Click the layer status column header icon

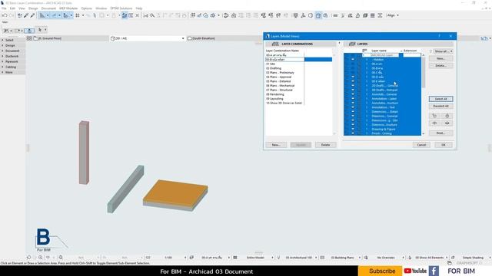tap(364, 51)
